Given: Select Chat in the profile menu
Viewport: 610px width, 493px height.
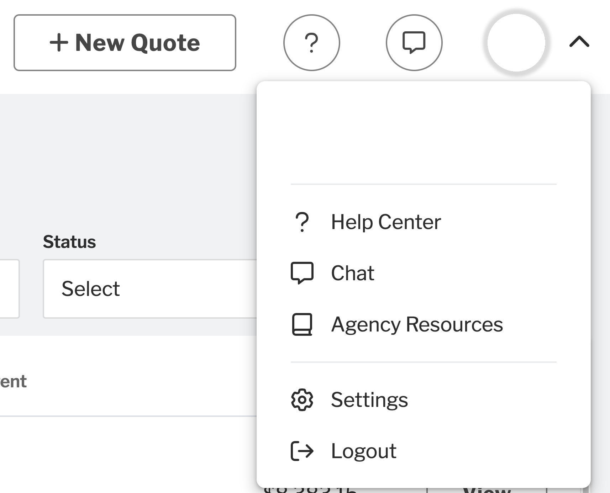Looking at the screenshot, I should point(352,273).
